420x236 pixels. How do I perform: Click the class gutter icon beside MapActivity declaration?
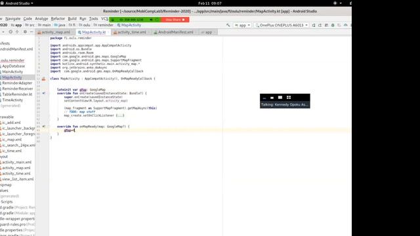click(x=44, y=79)
